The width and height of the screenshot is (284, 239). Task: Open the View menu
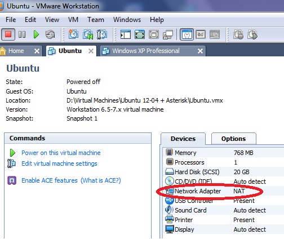coord(52,20)
